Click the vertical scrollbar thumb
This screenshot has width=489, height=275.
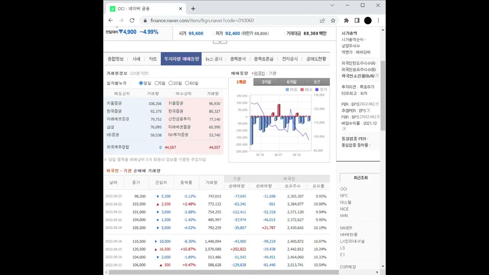point(383,95)
